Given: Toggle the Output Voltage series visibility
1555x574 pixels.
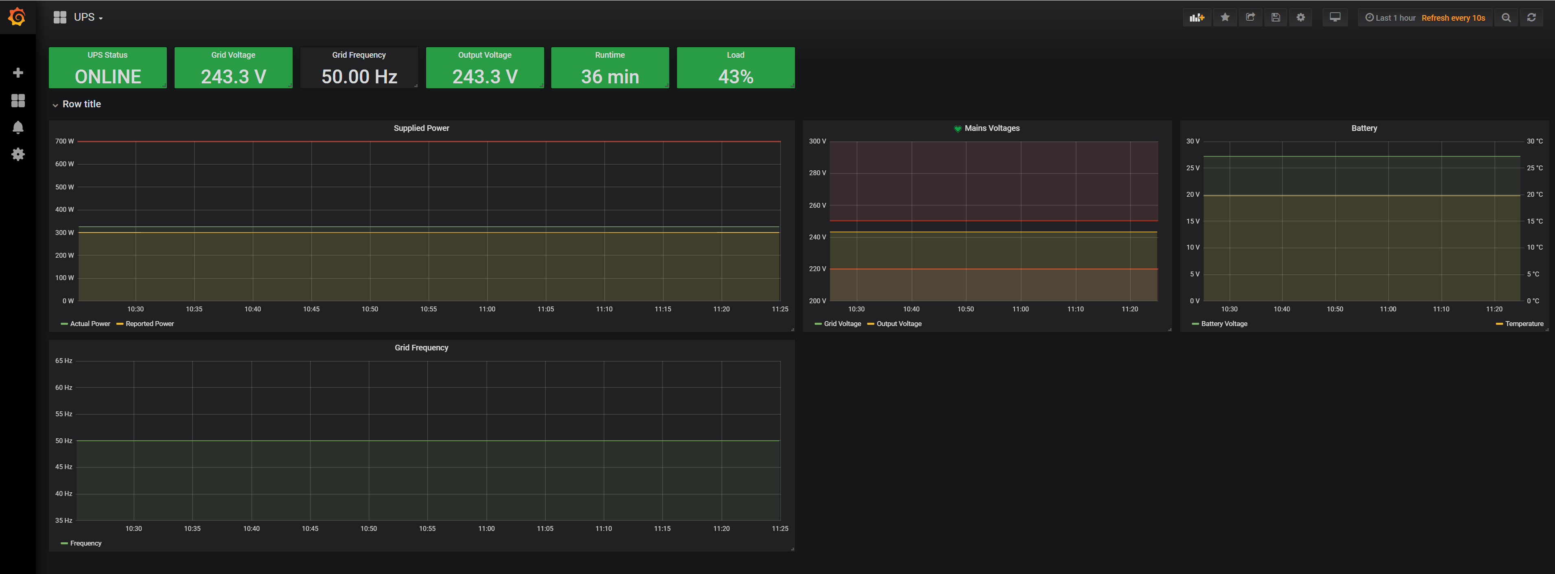Looking at the screenshot, I should tap(899, 324).
